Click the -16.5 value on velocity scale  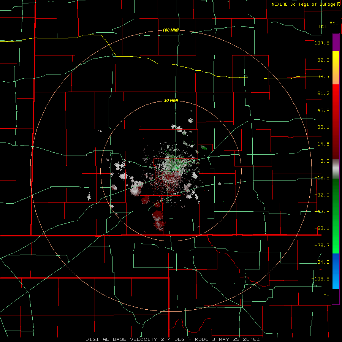(322, 178)
